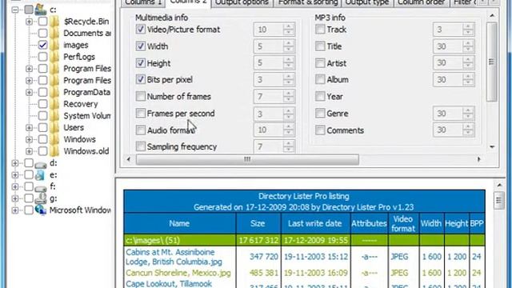Click the horizontal scrollbar thumb in options
This screenshot has height=288, width=512.
click(x=247, y=159)
